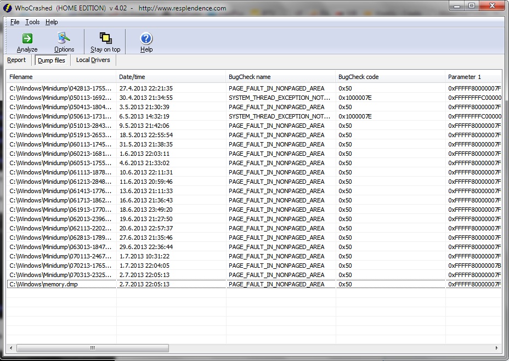Screen dimensions: 509x361
Task: Select dump file row 050113-1692
Action: pyautogui.click(x=254, y=98)
